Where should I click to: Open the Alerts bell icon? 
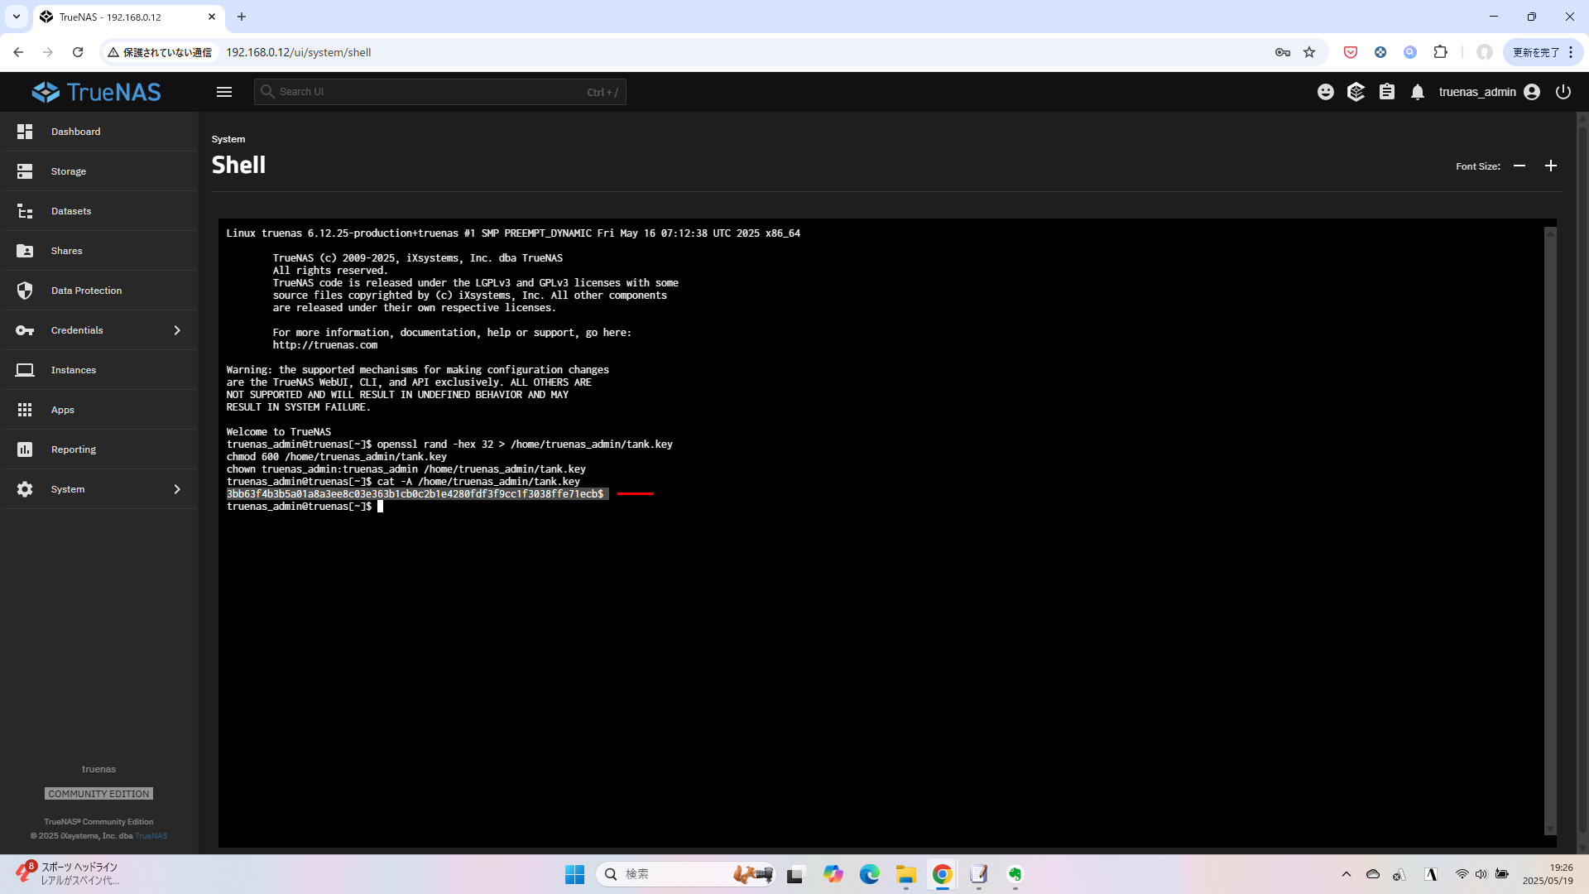point(1418,92)
